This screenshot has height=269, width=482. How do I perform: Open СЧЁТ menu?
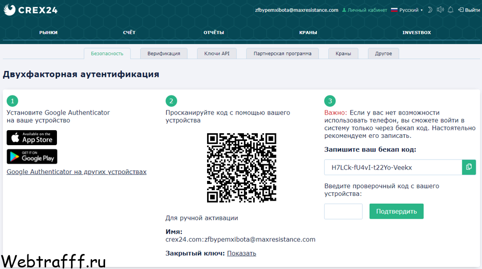(x=129, y=32)
